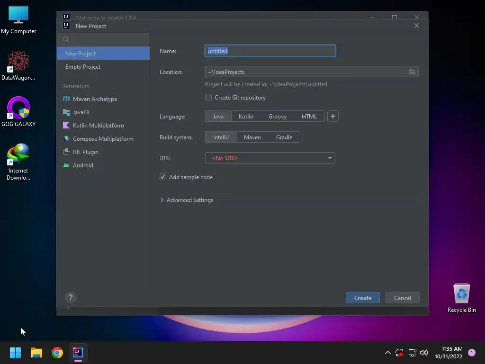
Task: Click the Compose Multiplatform icon
Action: click(66, 139)
